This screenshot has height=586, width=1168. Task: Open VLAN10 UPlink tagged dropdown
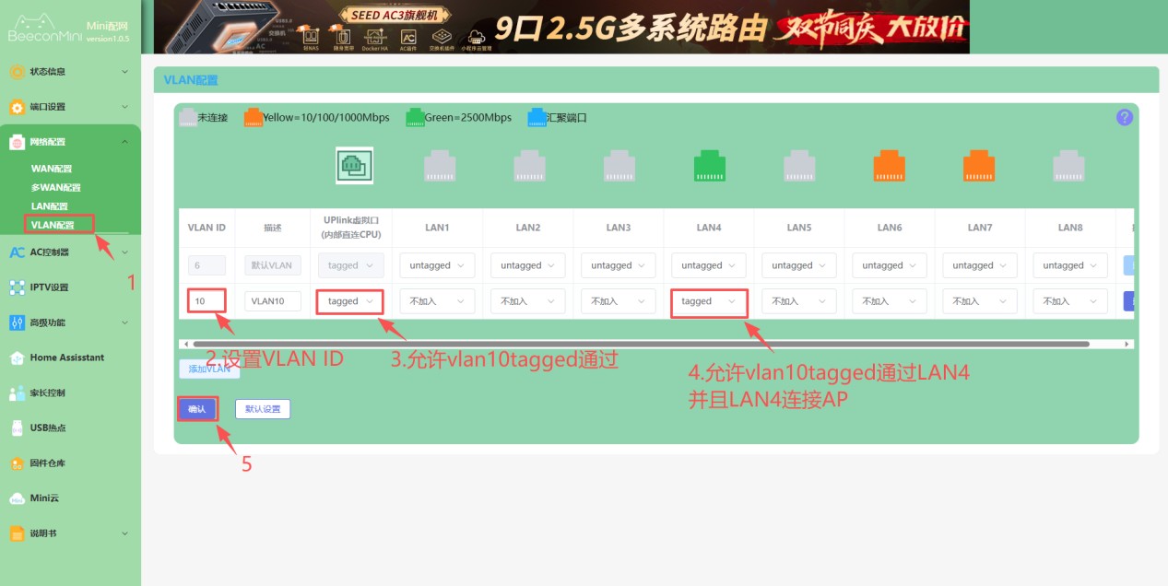(349, 301)
